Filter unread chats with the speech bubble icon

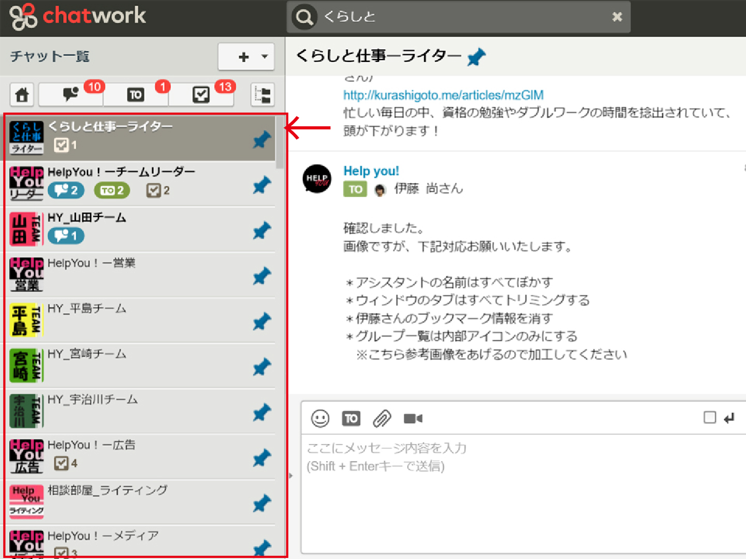click(71, 95)
